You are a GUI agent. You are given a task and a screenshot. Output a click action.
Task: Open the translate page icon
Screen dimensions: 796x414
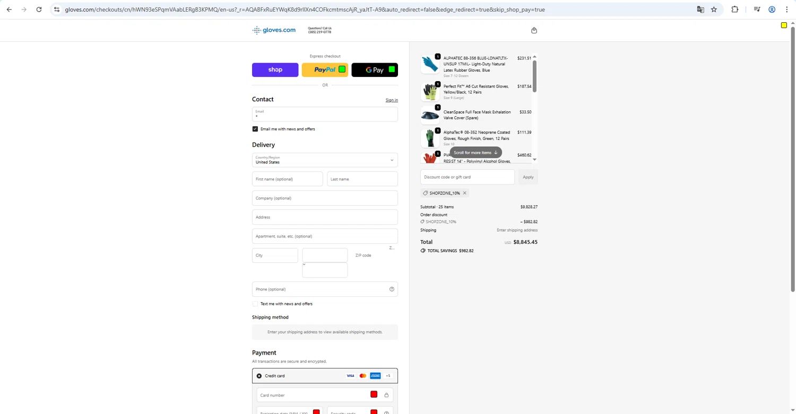pos(700,10)
